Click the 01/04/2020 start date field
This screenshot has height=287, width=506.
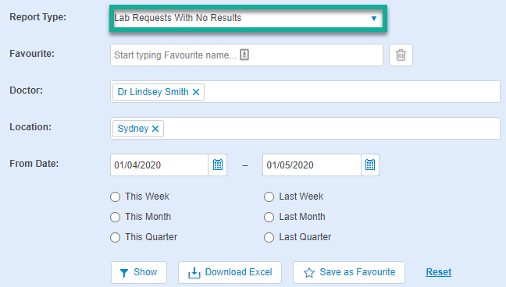(159, 165)
